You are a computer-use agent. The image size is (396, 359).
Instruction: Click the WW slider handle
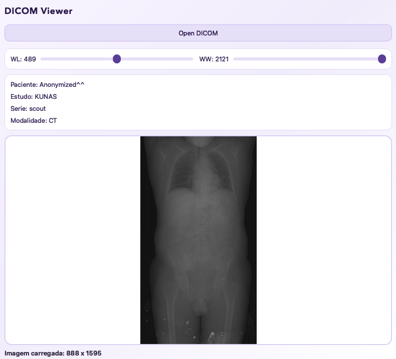(382, 59)
